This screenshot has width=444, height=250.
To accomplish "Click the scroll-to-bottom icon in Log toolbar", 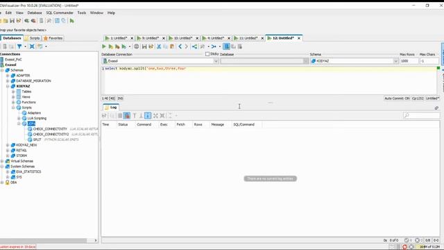I will [141, 115].
